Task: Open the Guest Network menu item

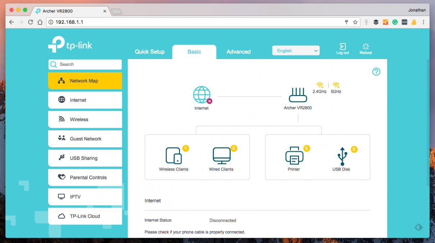Action: tap(85, 139)
